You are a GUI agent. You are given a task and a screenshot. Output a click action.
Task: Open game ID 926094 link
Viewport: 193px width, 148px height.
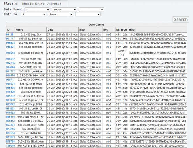point(10,84)
